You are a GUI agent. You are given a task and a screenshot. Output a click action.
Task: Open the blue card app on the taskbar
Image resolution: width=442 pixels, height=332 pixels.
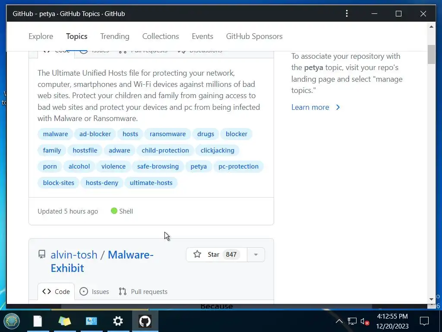click(x=92, y=321)
